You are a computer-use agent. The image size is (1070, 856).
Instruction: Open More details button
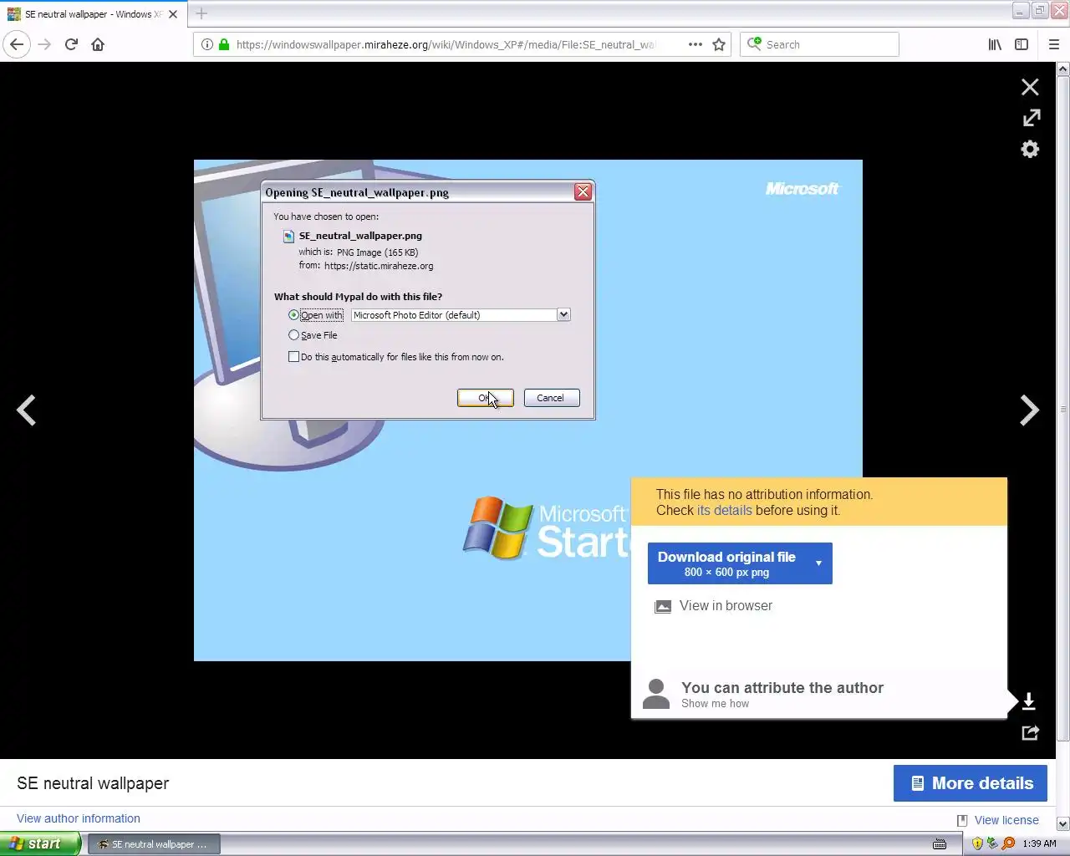pos(971,783)
